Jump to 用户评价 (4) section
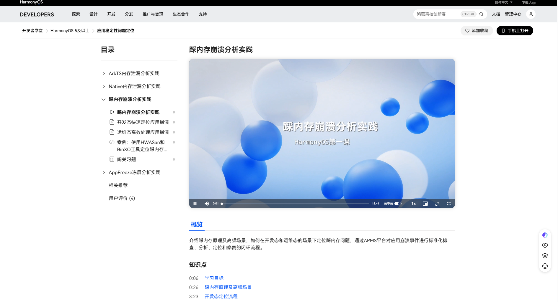This screenshot has width=558, height=302. coord(122,198)
